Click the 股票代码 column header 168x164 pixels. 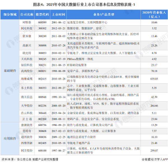[x=43, y=14]
